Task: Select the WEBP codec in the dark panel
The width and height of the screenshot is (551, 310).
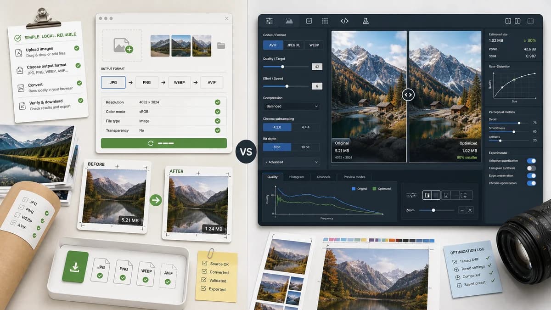Action: [x=314, y=45]
